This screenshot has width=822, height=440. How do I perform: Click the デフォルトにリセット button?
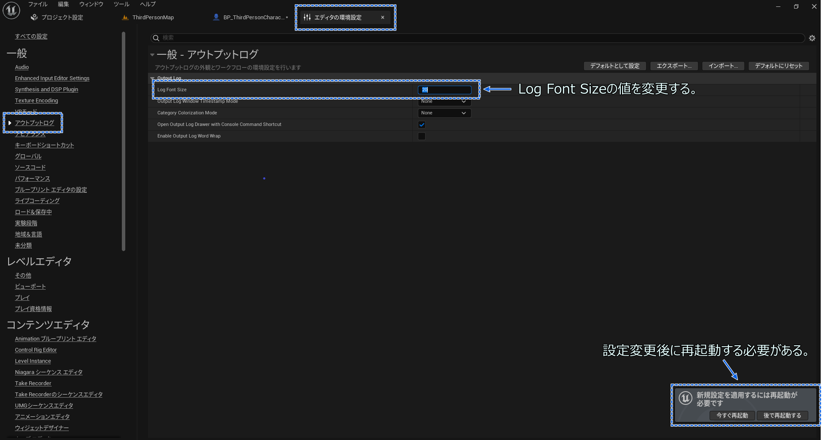tap(778, 66)
